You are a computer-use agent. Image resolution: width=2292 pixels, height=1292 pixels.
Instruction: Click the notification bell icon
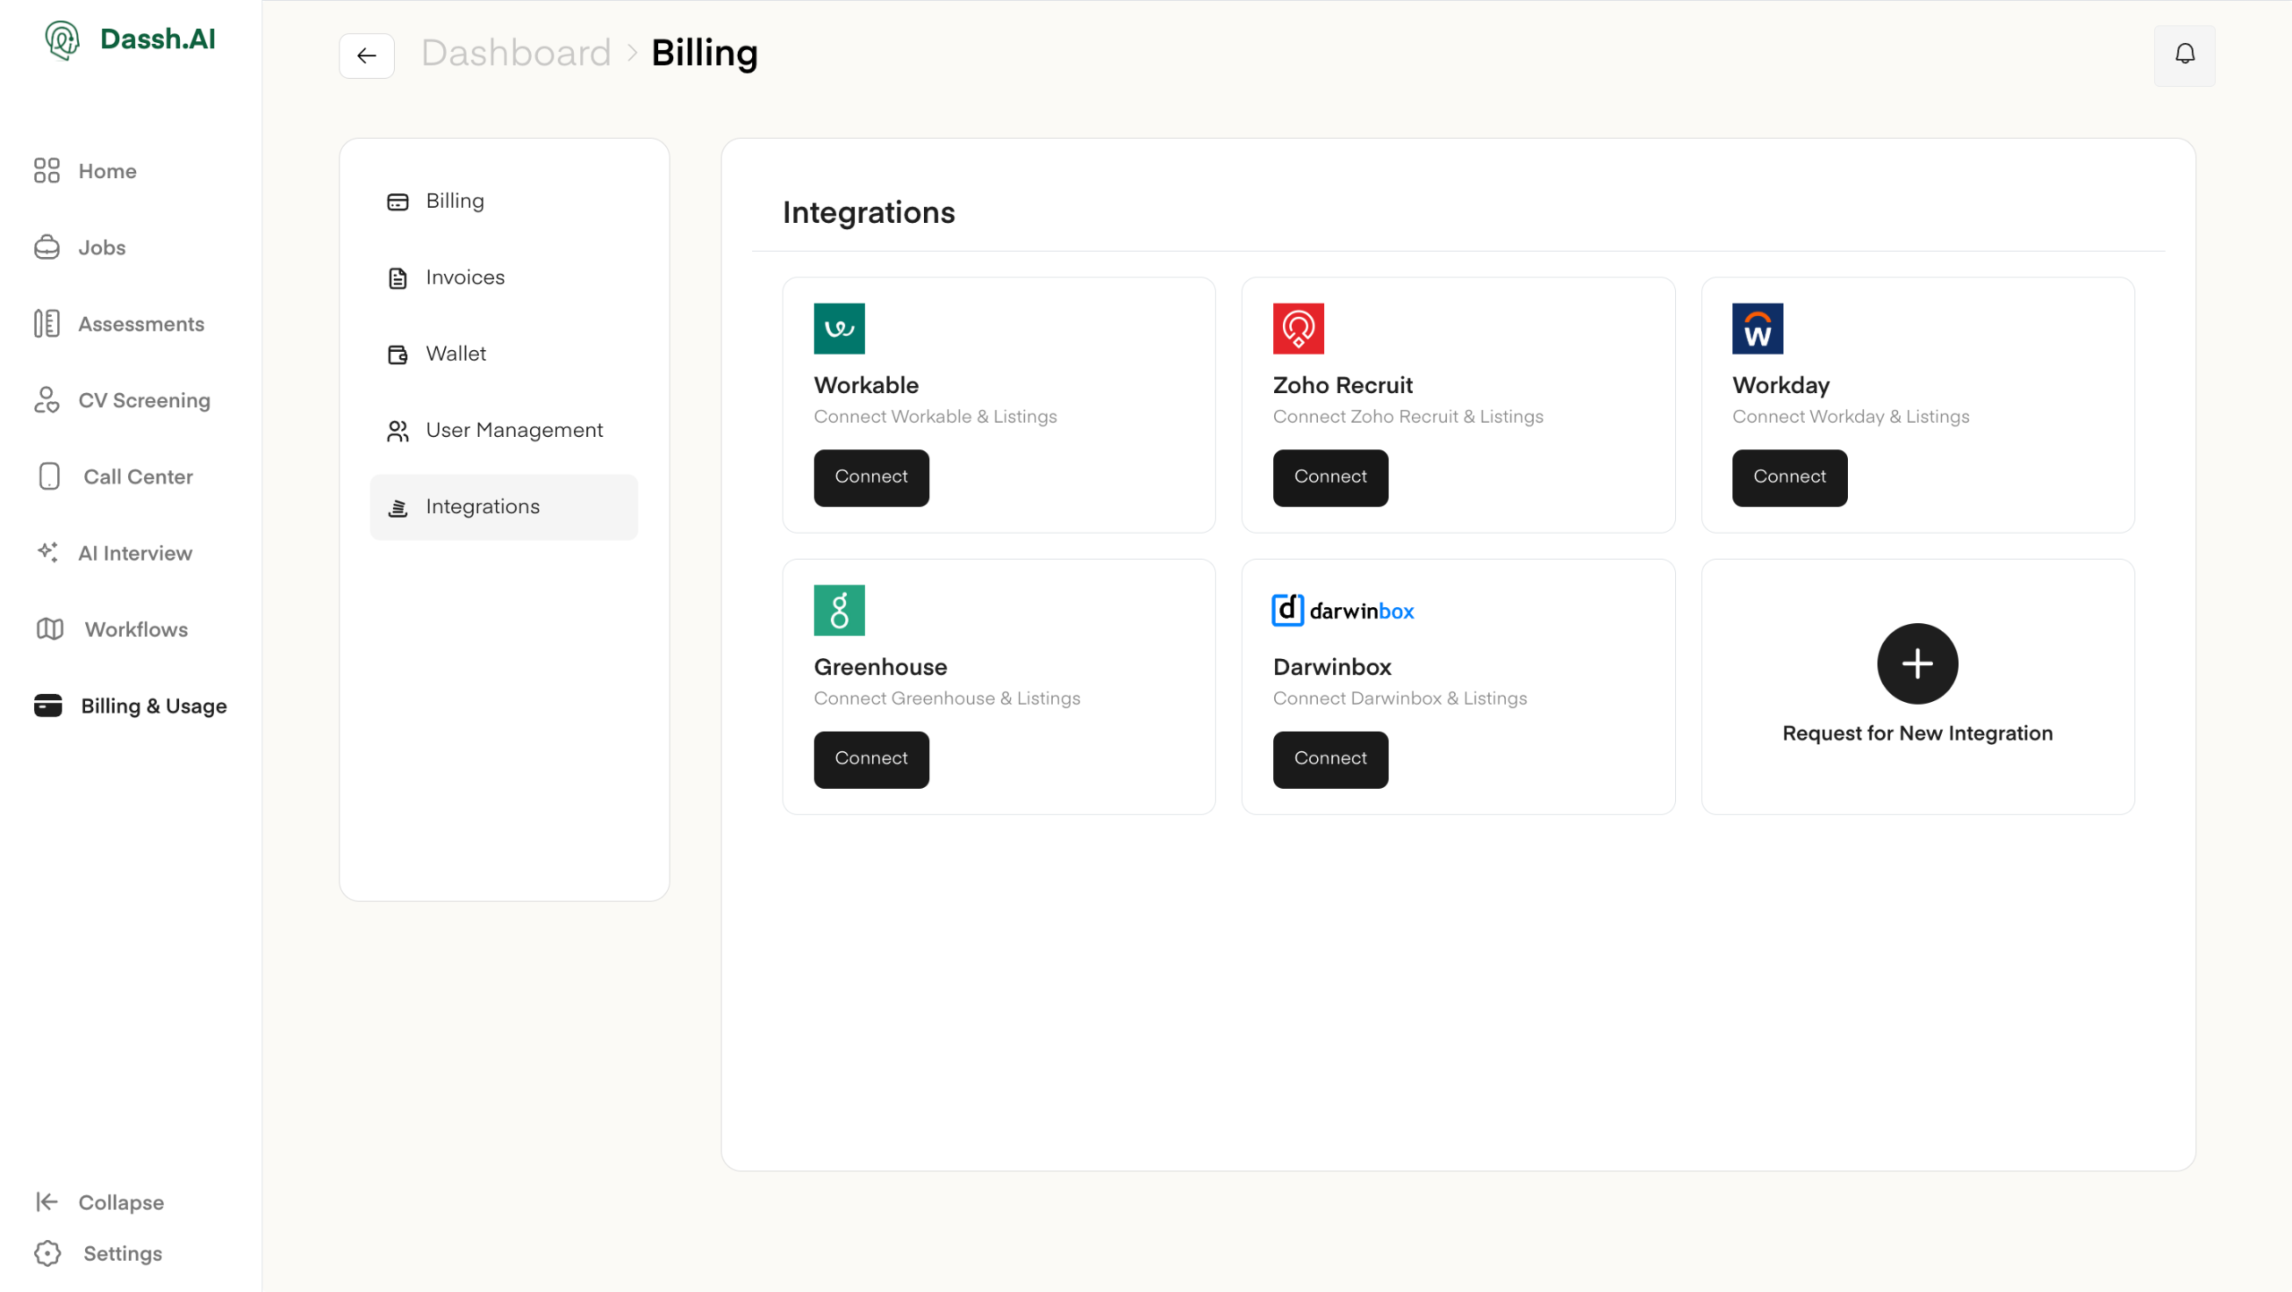pyautogui.click(x=2185, y=55)
